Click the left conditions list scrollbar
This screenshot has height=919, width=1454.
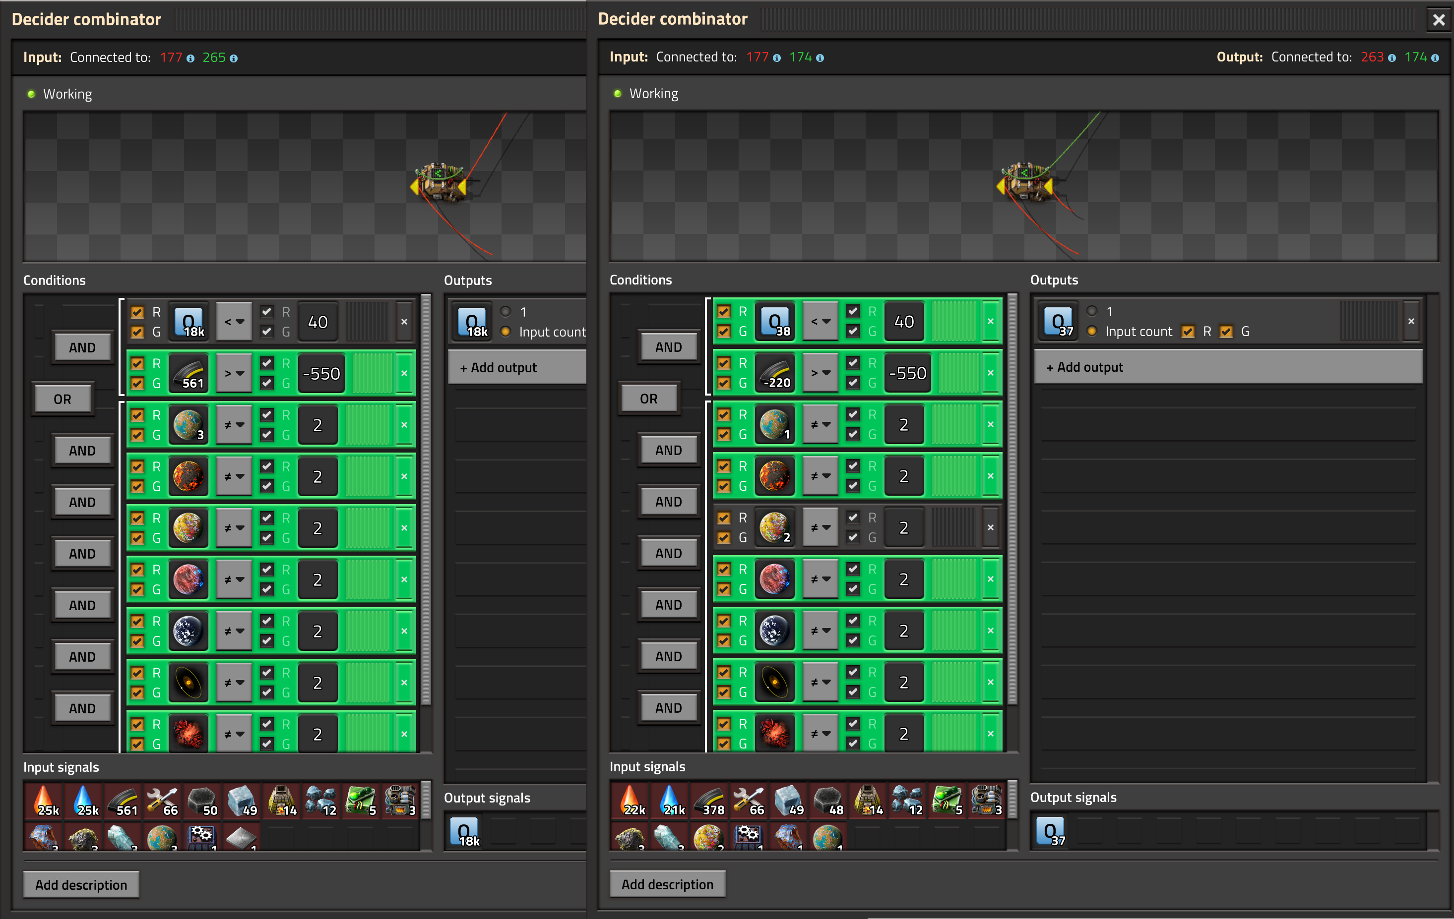pyautogui.click(x=426, y=500)
